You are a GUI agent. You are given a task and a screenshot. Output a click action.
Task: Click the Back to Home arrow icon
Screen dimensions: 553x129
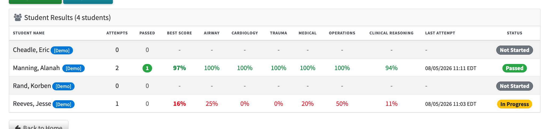tap(18, 127)
